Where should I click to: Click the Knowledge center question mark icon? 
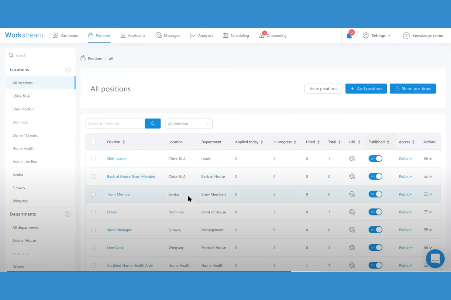[x=406, y=36]
